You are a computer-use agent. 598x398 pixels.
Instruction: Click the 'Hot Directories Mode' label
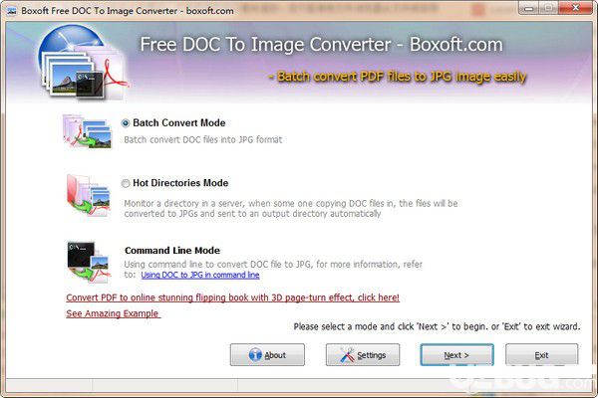pyautogui.click(x=180, y=183)
